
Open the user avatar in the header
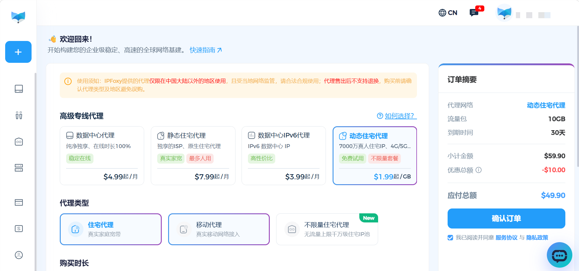[504, 13]
